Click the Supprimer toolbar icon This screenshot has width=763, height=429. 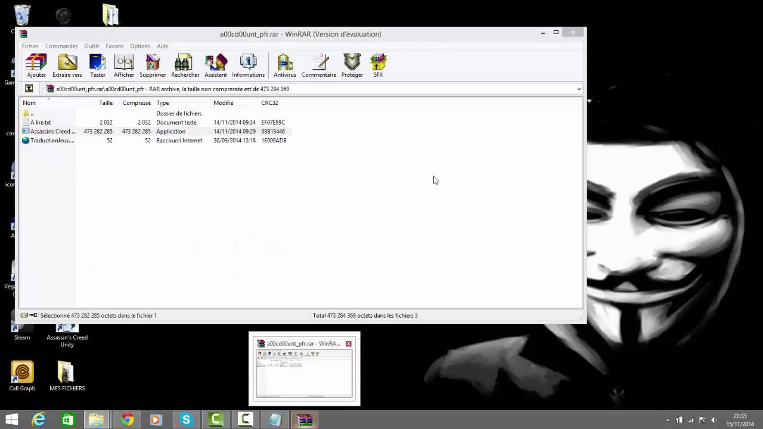click(x=153, y=66)
